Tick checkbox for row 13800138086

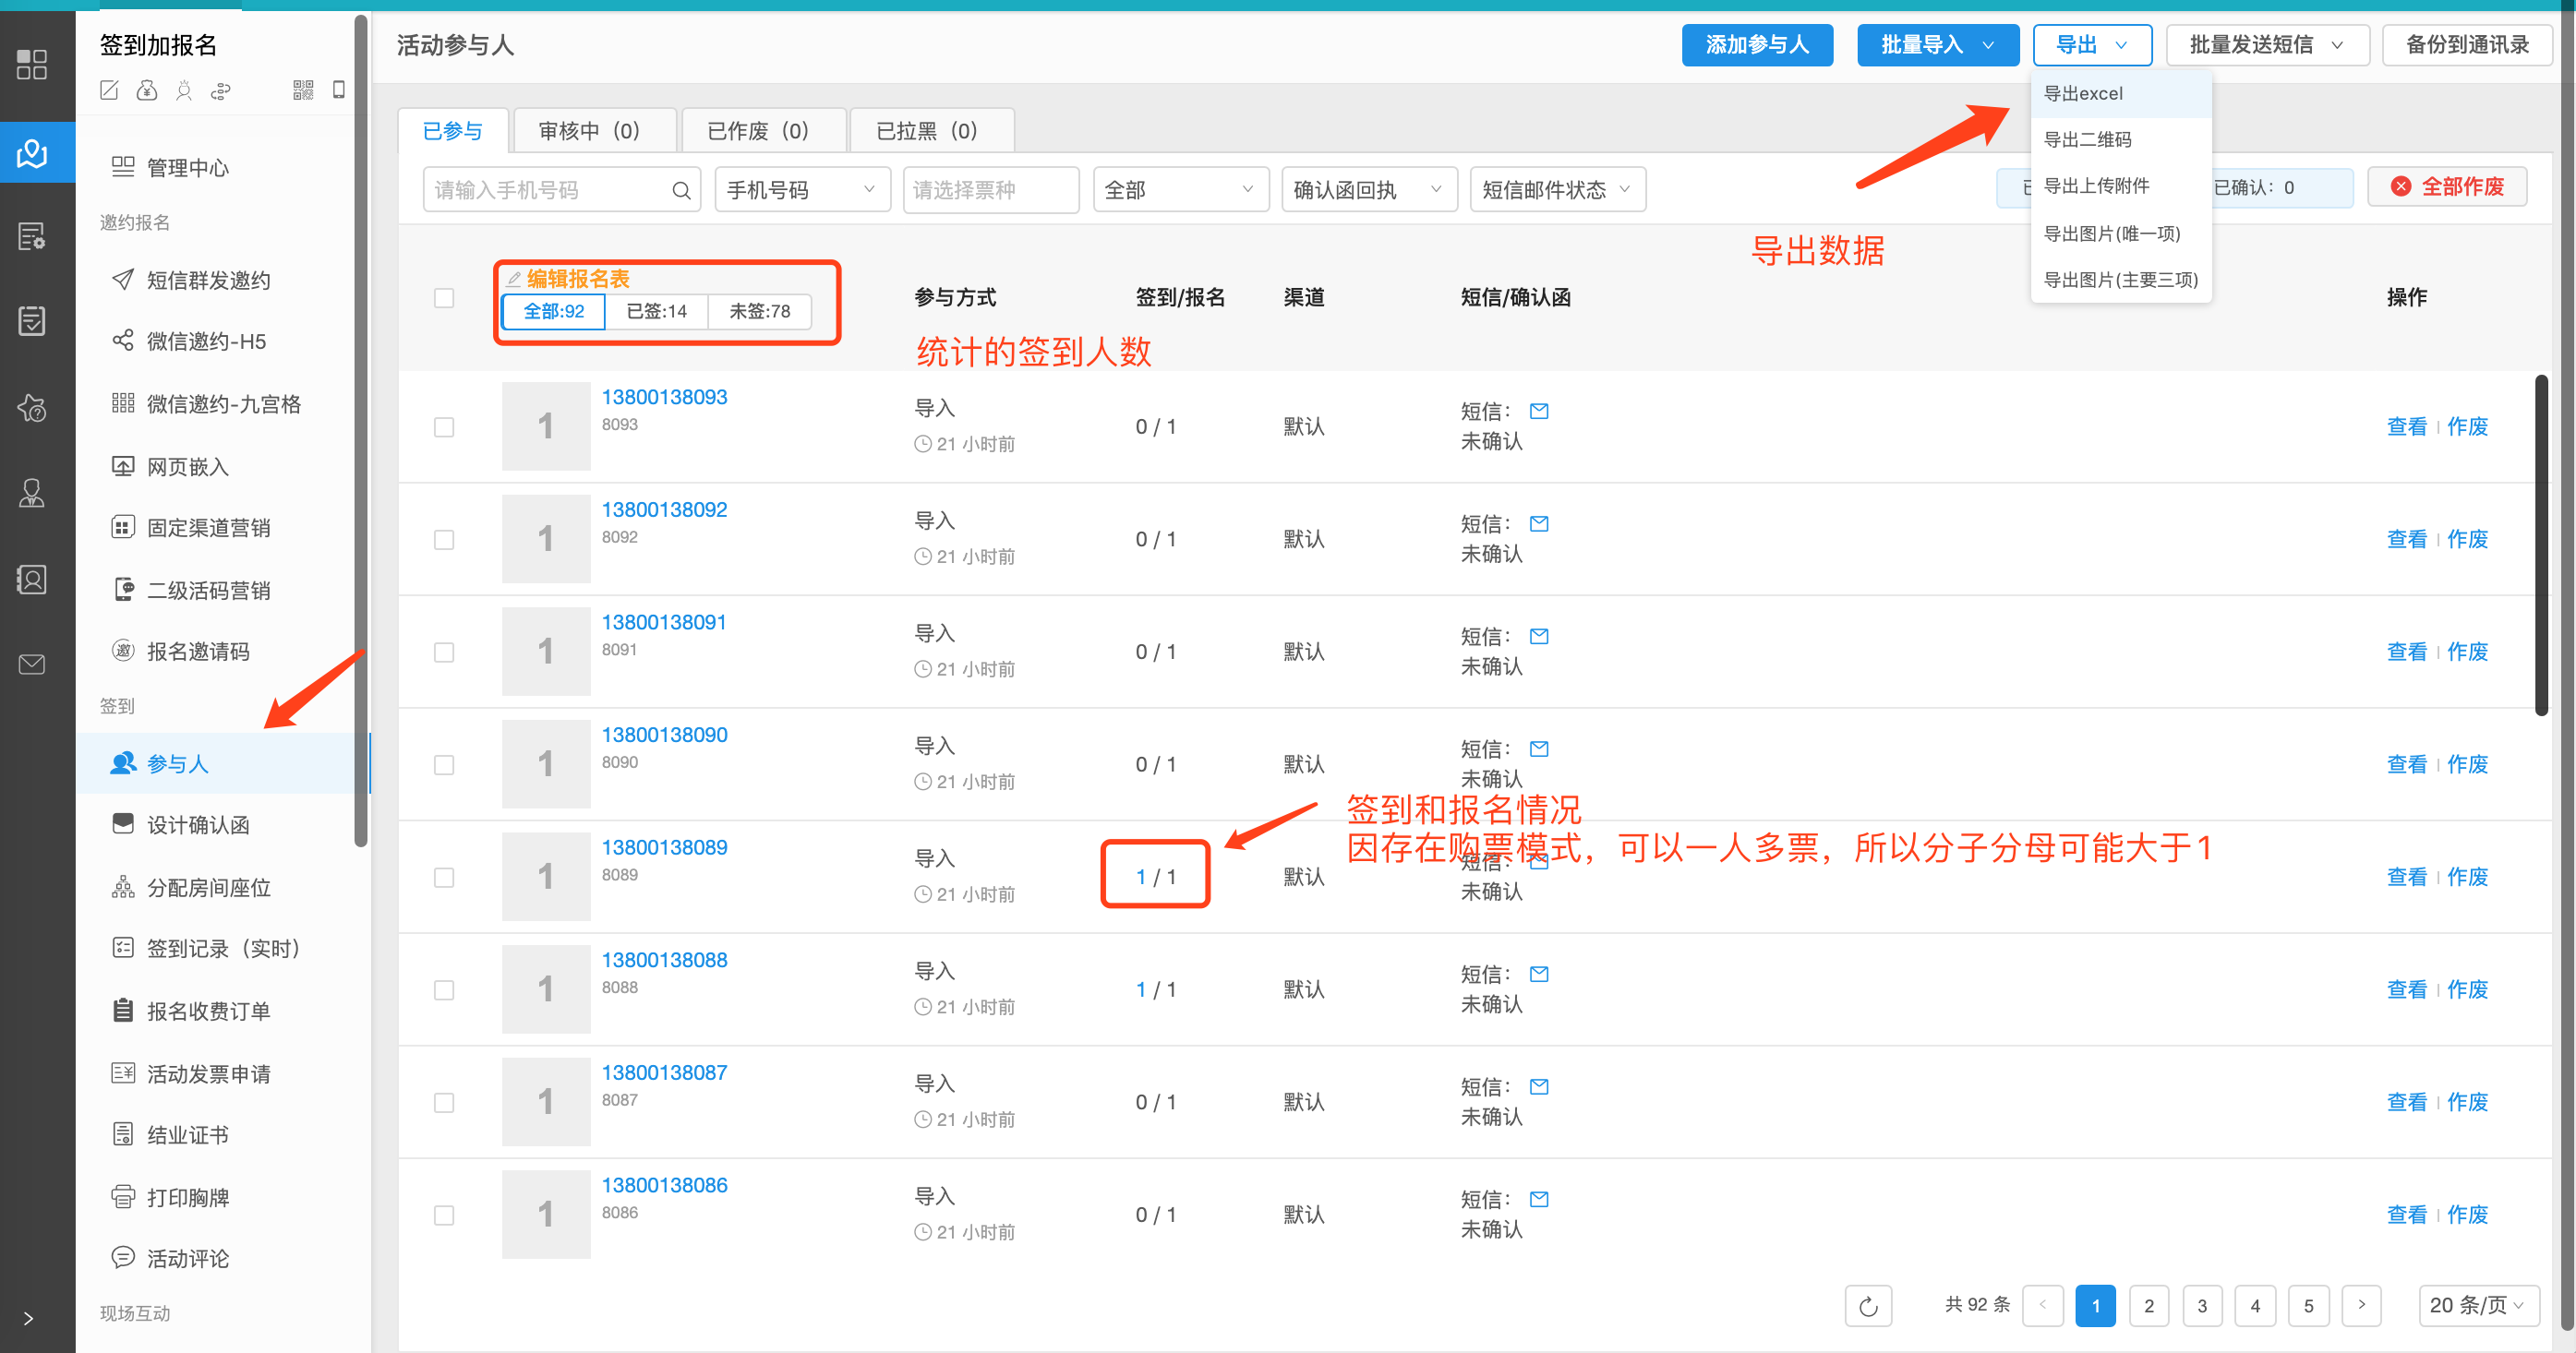(x=444, y=1215)
